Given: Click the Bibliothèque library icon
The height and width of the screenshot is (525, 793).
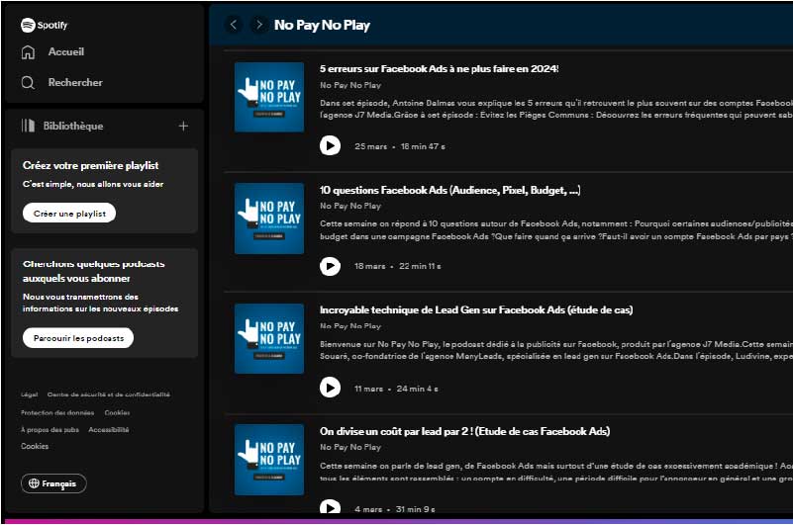Looking at the screenshot, I should point(29,126).
